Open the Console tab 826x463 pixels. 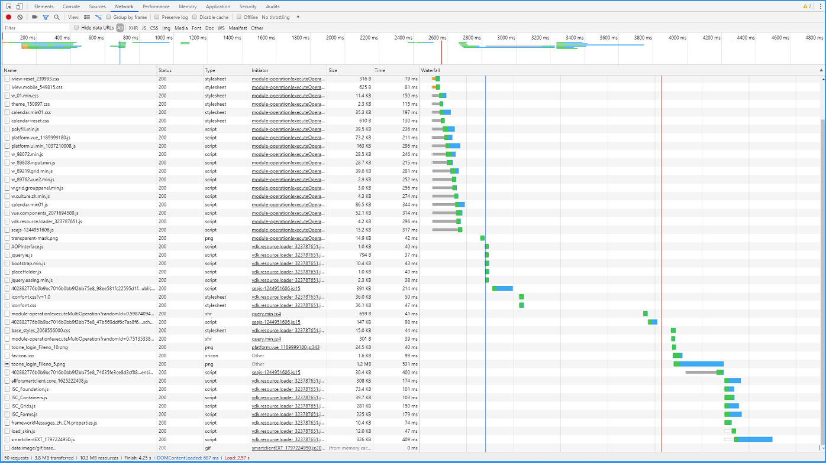pyautogui.click(x=72, y=6)
